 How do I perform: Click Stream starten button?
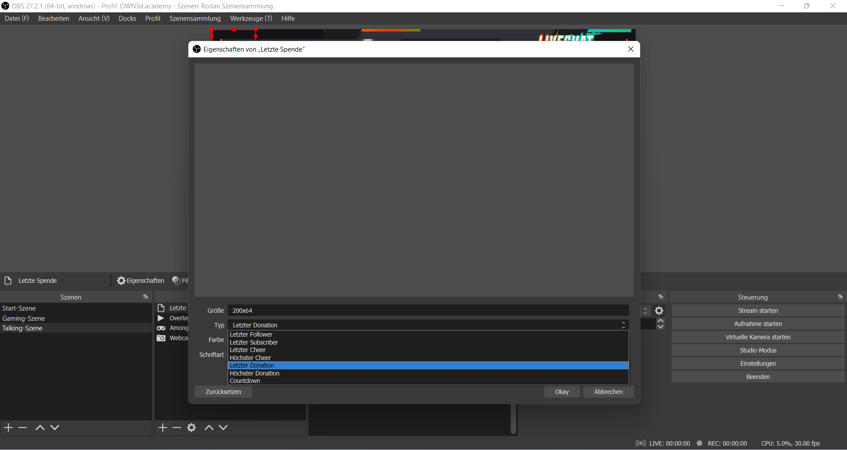tap(758, 311)
